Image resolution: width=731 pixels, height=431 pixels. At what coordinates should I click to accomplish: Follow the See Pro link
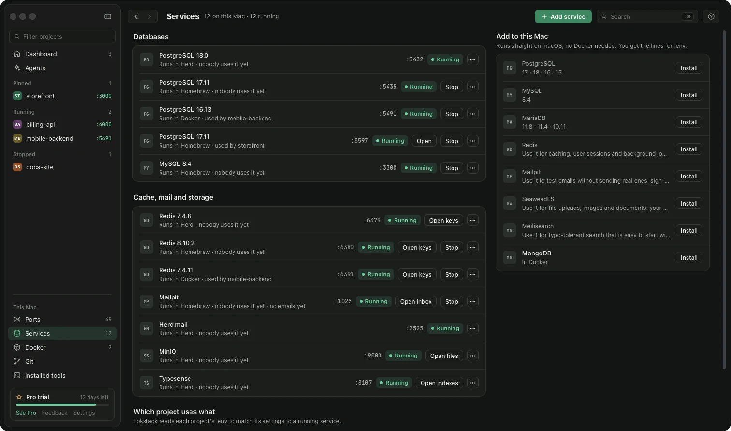coord(26,413)
